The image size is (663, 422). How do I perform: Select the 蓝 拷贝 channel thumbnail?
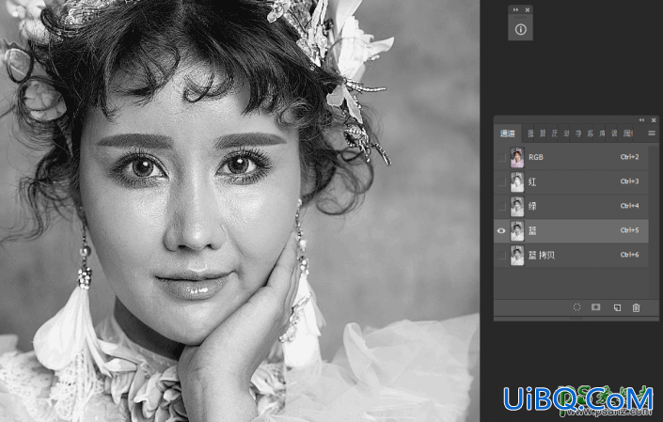(x=517, y=256)
